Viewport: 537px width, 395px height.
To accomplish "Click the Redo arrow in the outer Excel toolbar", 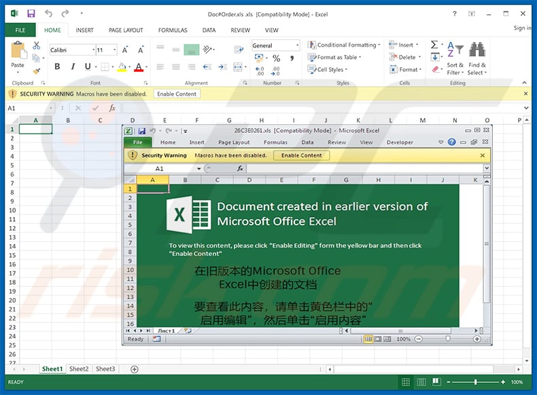I will (65, 14).
